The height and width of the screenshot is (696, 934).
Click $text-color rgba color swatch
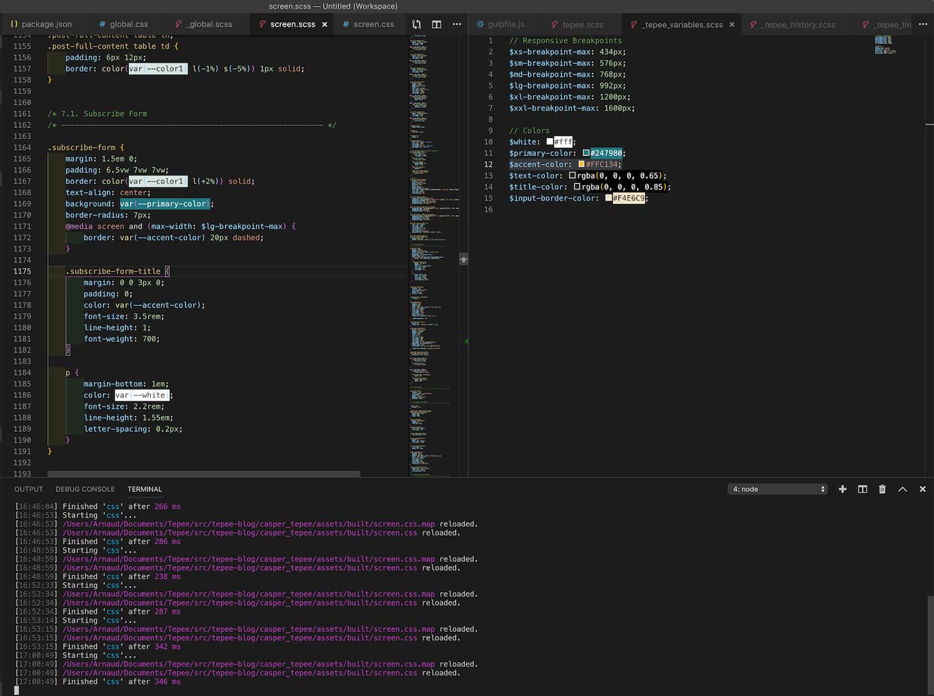(x=572, y=176)
